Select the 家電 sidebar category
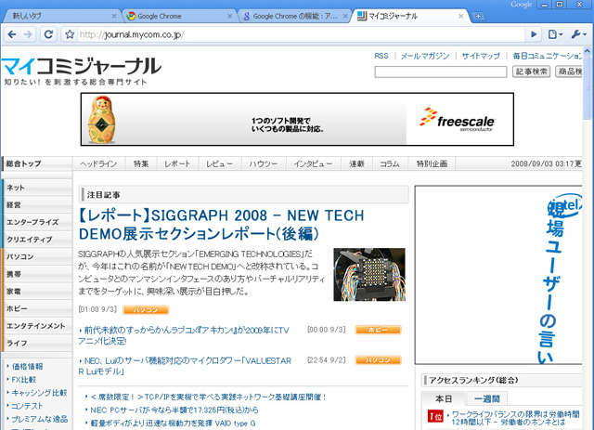The height and width of the screenshot is (430, 594). tap(37, 292)
